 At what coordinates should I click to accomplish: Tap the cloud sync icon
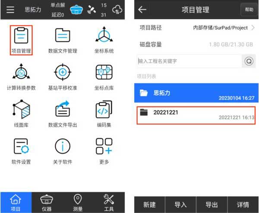pos(117,10)
